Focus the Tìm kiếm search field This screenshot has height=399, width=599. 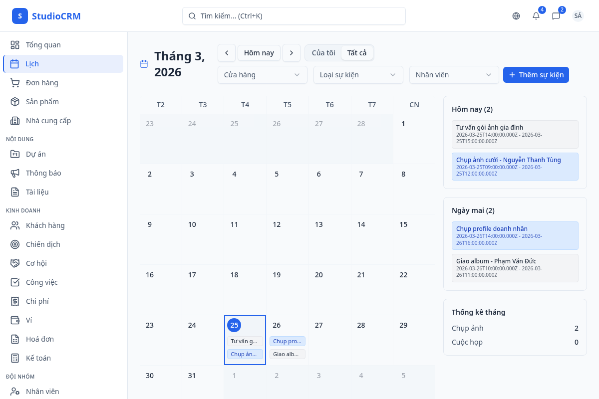294,16
